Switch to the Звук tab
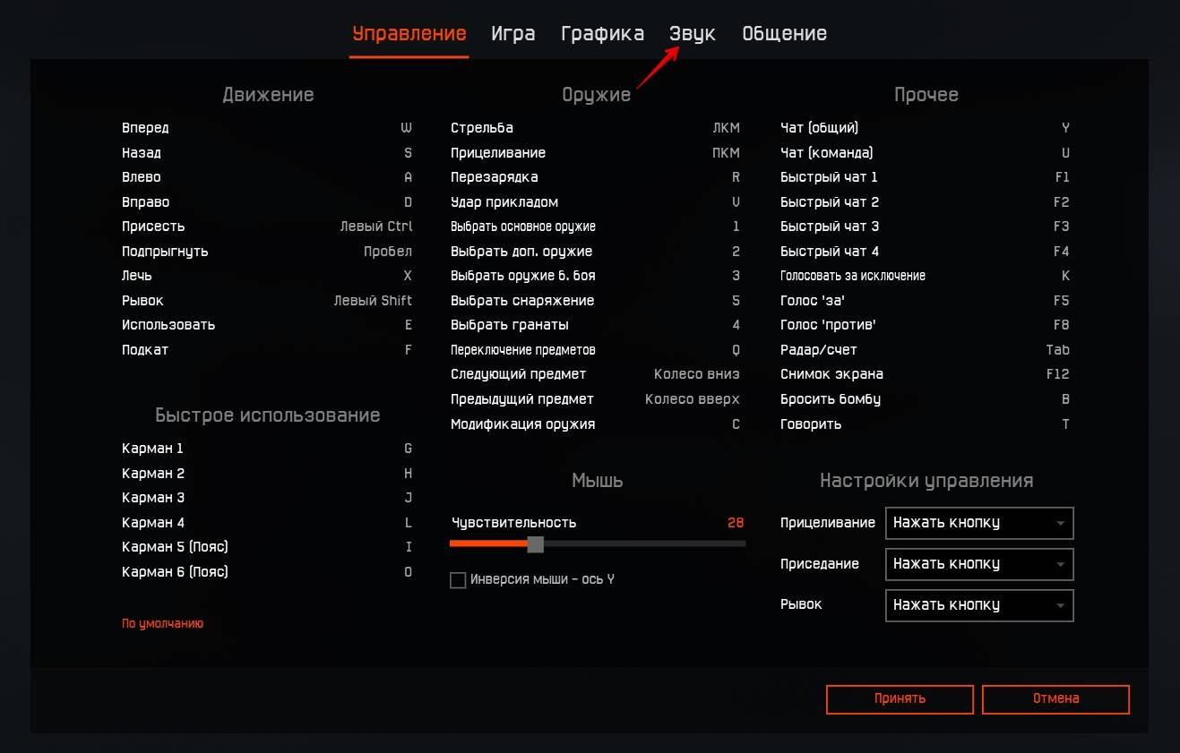 click(x=692, y=34)
